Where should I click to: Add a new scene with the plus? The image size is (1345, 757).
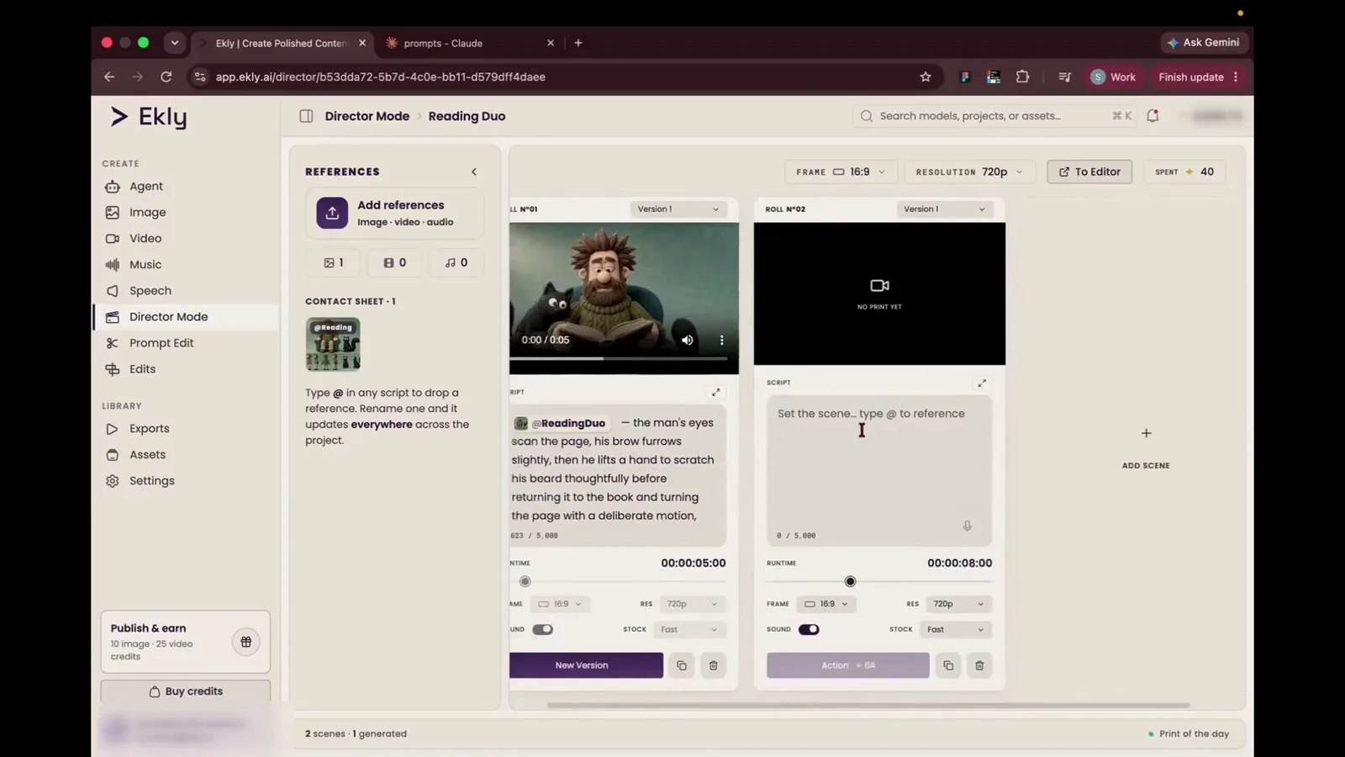pyautogui.click(x=1146, y=433)
